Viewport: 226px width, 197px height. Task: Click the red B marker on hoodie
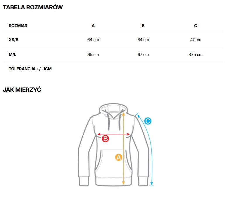coord(105,139)
